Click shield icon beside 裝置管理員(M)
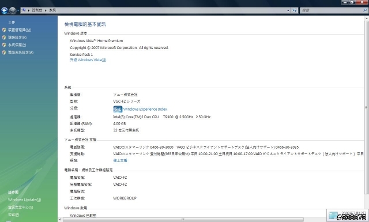369x222 pixels. pyautogui.click(x=4, y=30)
